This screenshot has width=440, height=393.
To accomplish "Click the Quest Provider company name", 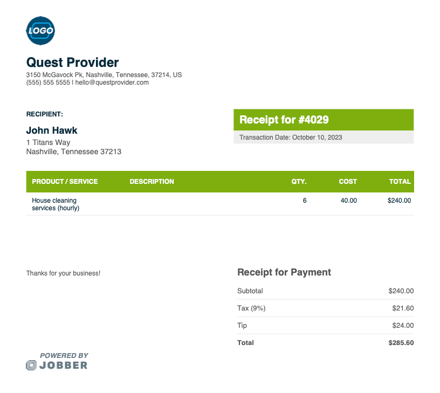I will (72, 62).
